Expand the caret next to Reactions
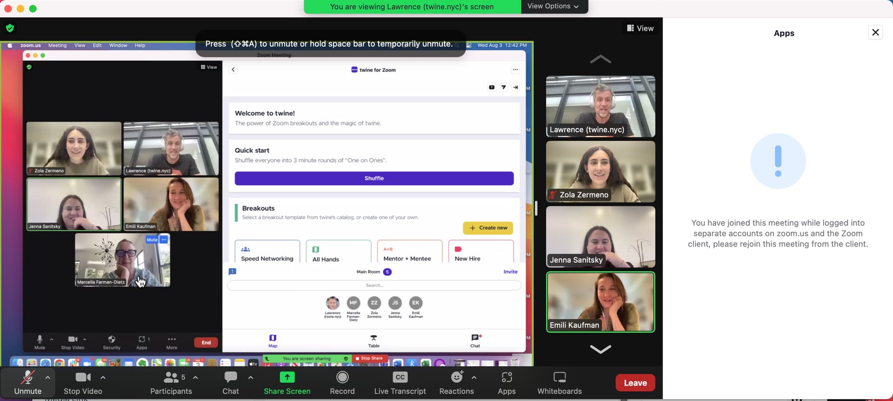 coord(474,377)
